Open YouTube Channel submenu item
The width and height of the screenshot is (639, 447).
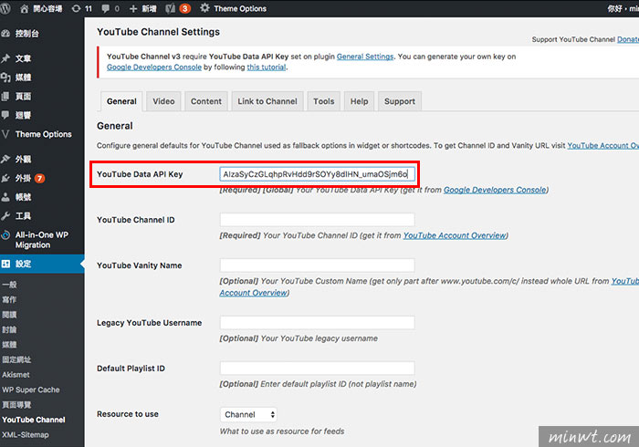click(34, 420)
